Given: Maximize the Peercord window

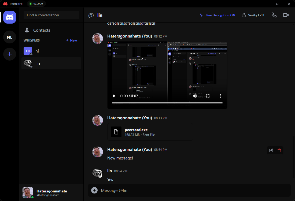Looking at the screenshot, I should pos(277,4).
